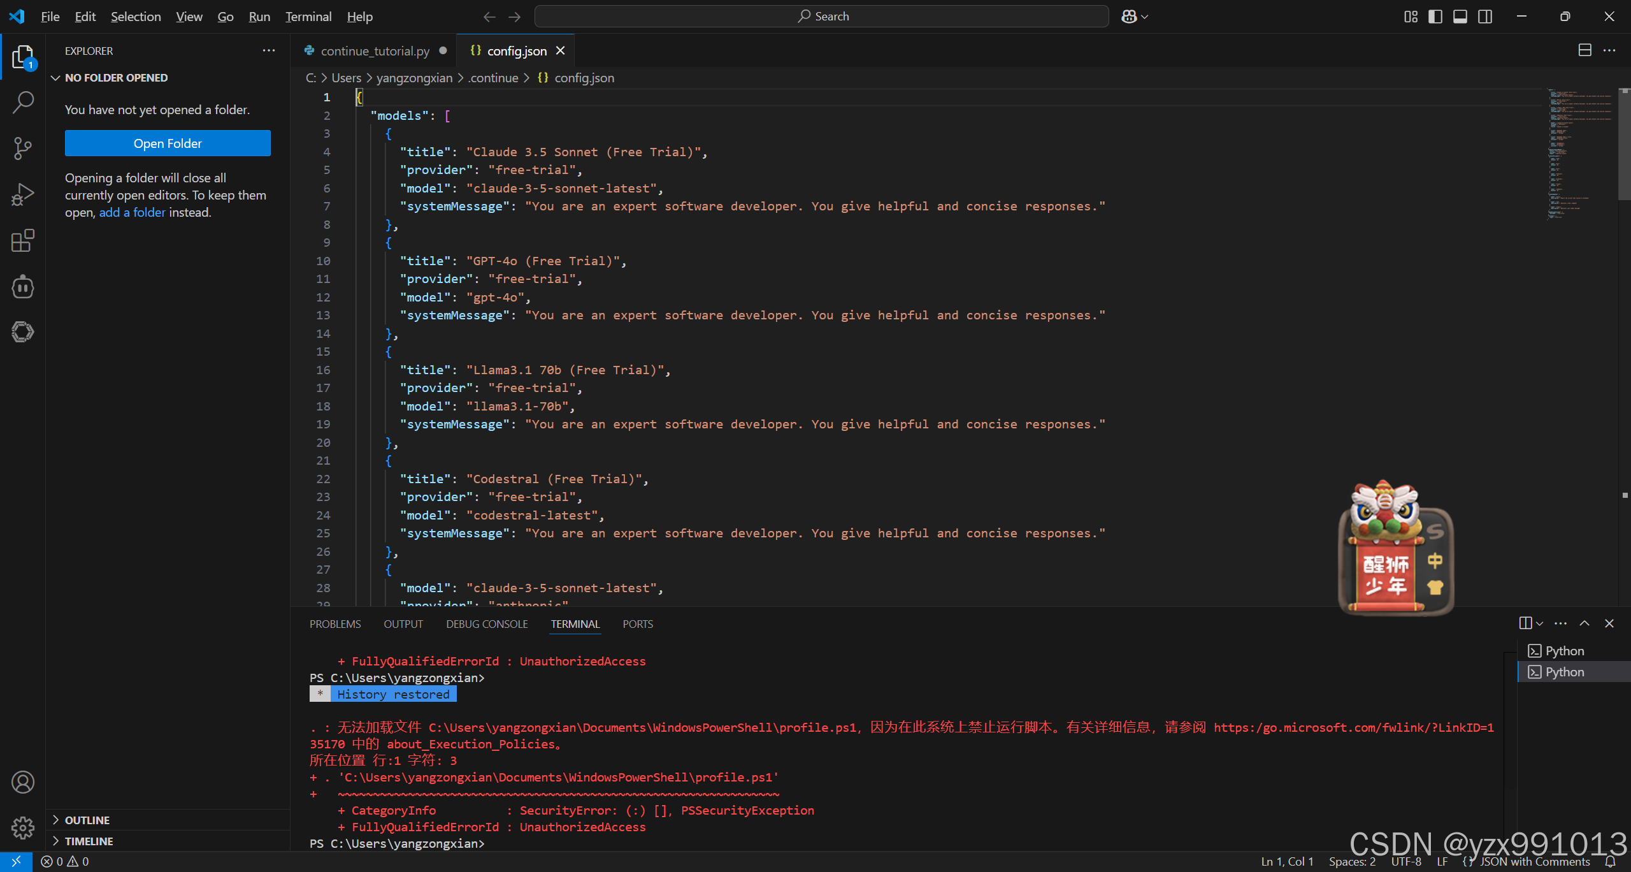
Task: Open the Manage settings gear
Action: point(23,827)
